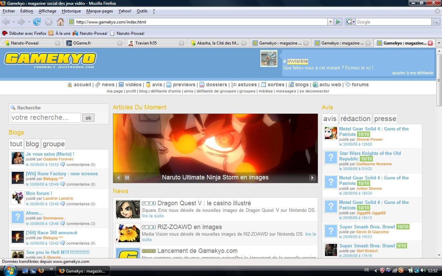442x276 pixels.
Task: Click the search magnifier in Google box
Action: coord(436,22)
